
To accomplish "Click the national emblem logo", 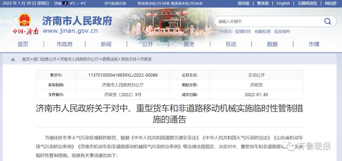I will coord(24,20).
